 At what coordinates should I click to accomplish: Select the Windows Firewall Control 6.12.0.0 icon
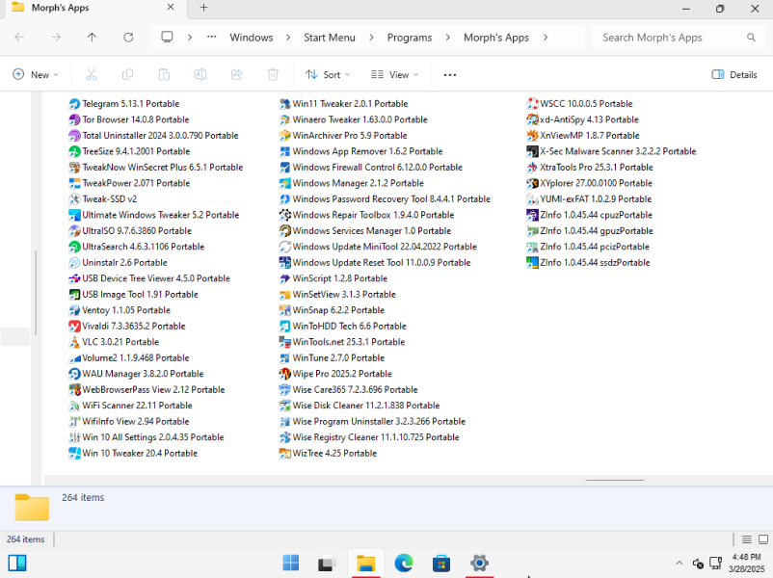point(285,168)
